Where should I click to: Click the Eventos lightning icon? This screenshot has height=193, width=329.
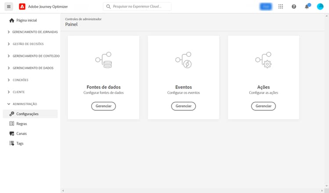tap(184, 60)
